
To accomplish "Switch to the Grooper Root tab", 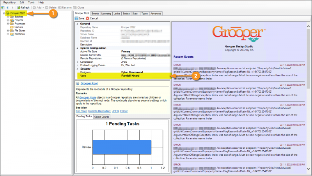I will click(x=82, y=13).
